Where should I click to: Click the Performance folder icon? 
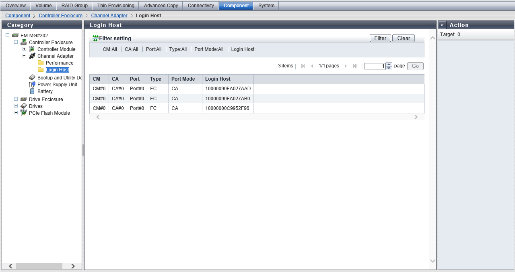[x=41, y=63]
